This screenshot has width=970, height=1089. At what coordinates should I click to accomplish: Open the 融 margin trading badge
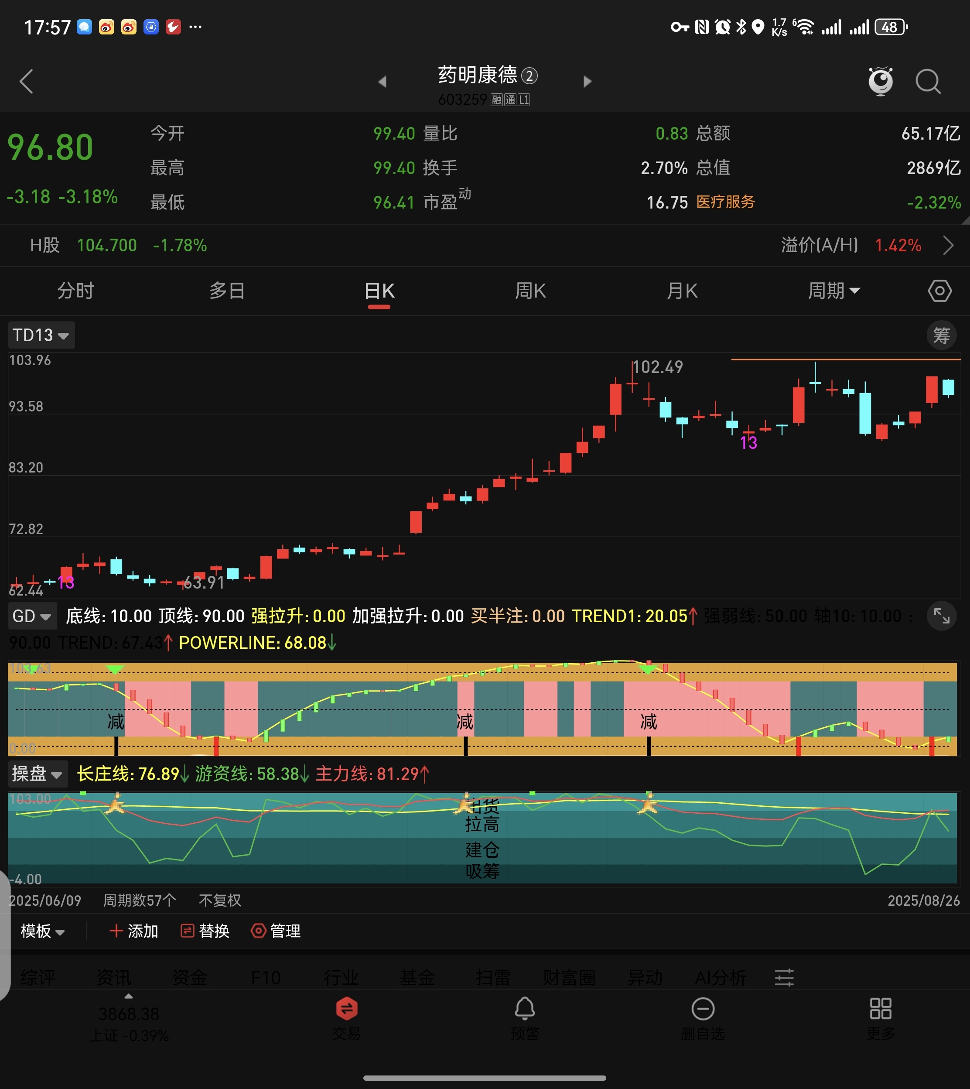click(x=497, y=99)
